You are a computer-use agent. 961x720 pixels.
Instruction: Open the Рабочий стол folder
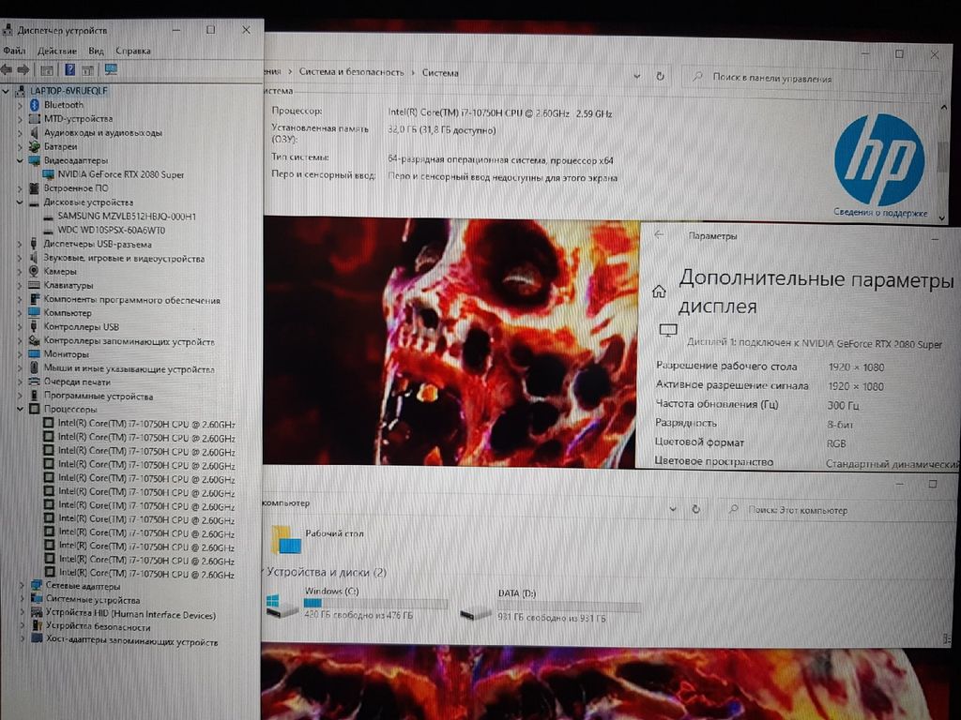[x=286, y=539]
